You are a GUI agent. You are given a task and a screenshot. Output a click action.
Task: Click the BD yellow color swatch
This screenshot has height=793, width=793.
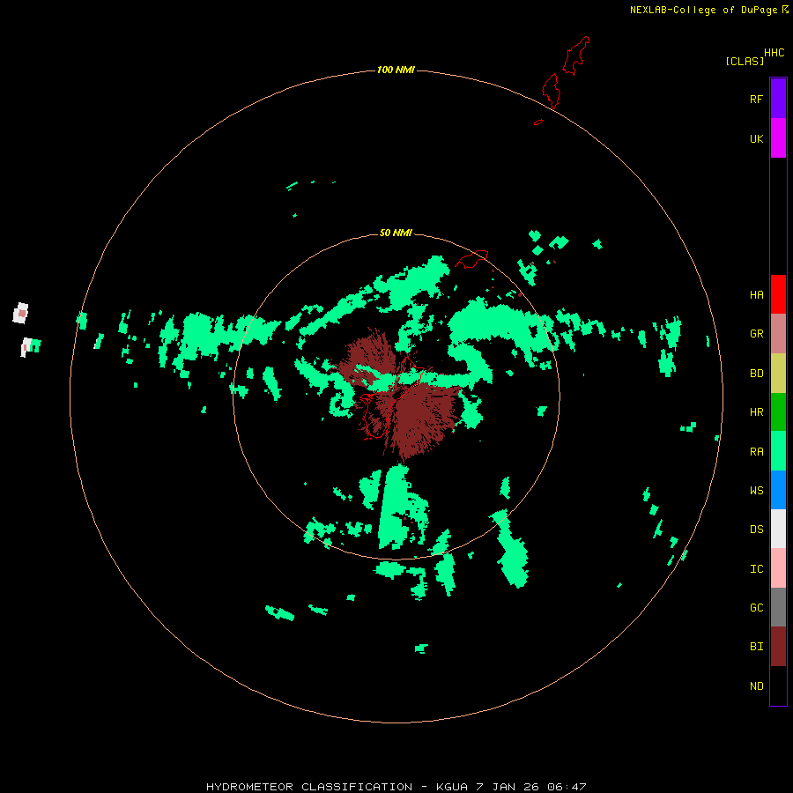[x=778, y=374]
